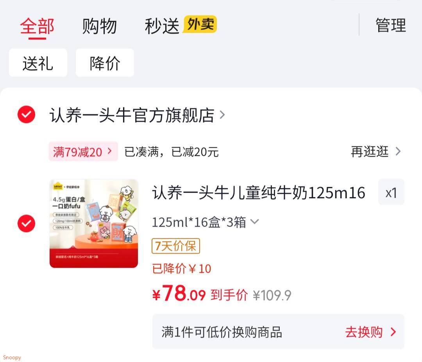Image resolution: width=422 pixels, height=362 pixels.
Task: Deselect the milk product checkbox
Action: coord(27,223)
